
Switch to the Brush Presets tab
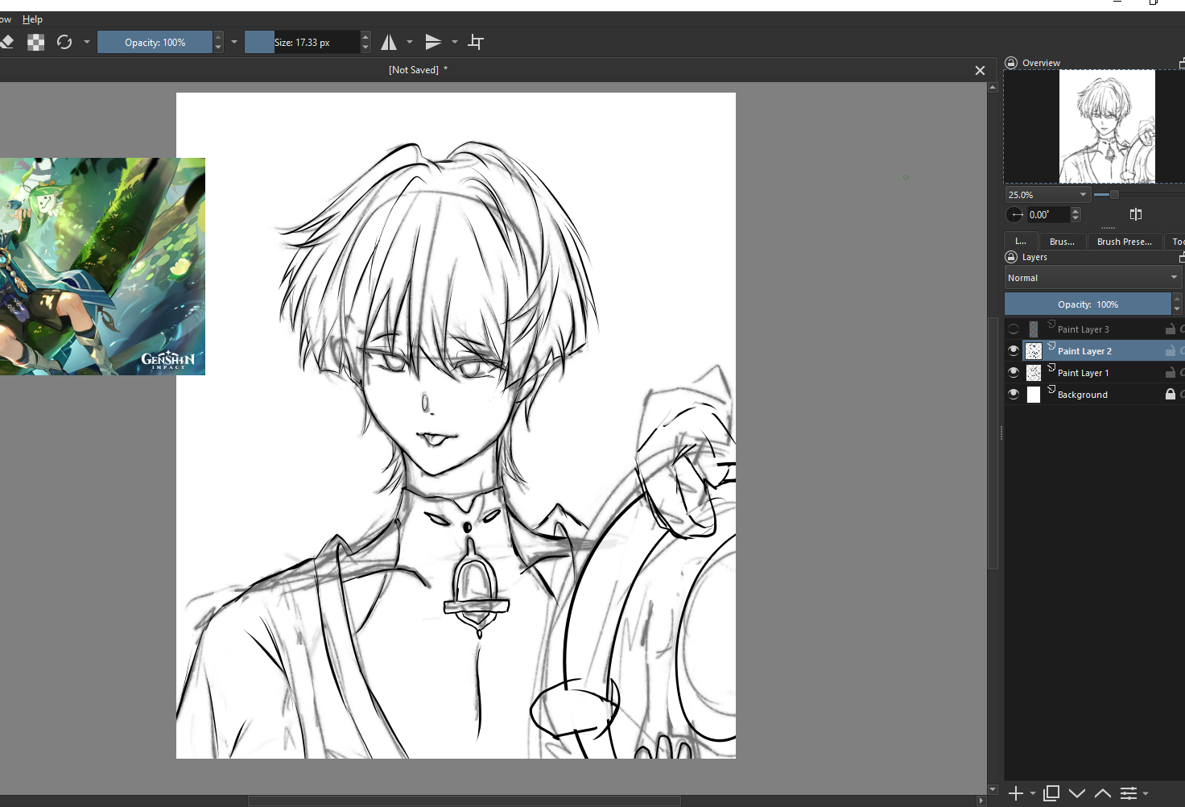coord(1124,242)
